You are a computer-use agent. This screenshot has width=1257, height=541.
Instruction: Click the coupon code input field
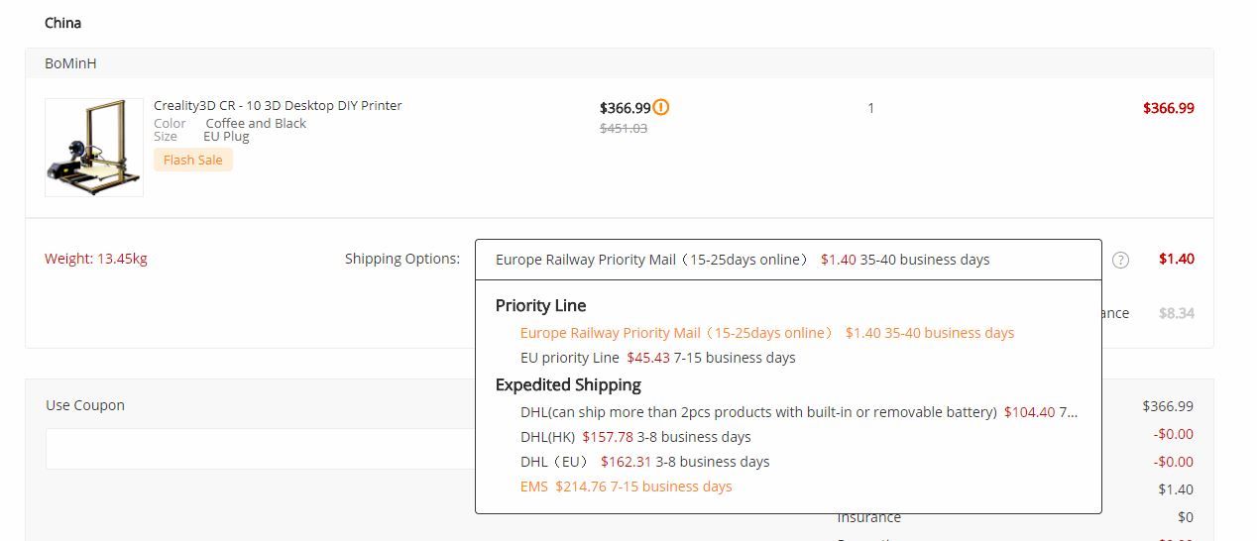point(260,449)
